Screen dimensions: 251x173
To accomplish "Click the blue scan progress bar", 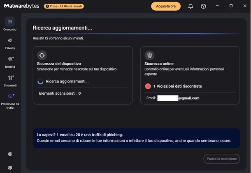I will point(136,34).
